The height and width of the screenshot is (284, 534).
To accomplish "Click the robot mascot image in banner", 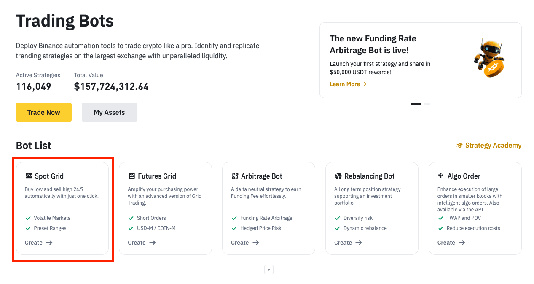I will point(489,58).
